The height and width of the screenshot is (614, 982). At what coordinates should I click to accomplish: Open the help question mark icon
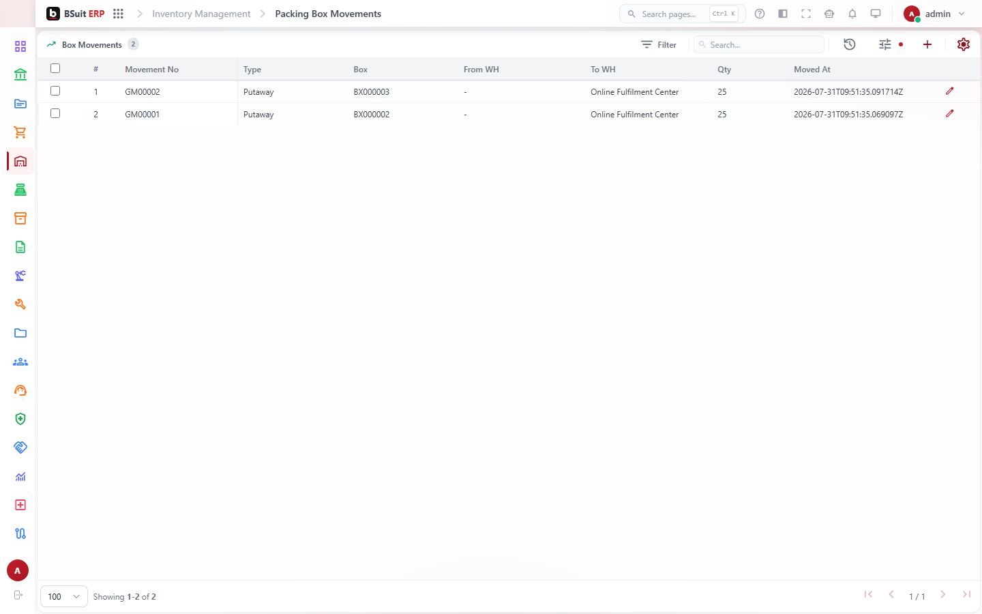[x=760, y=14]
